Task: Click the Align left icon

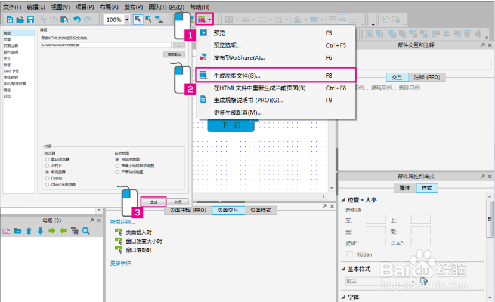Action: click(x=436, y=34)
